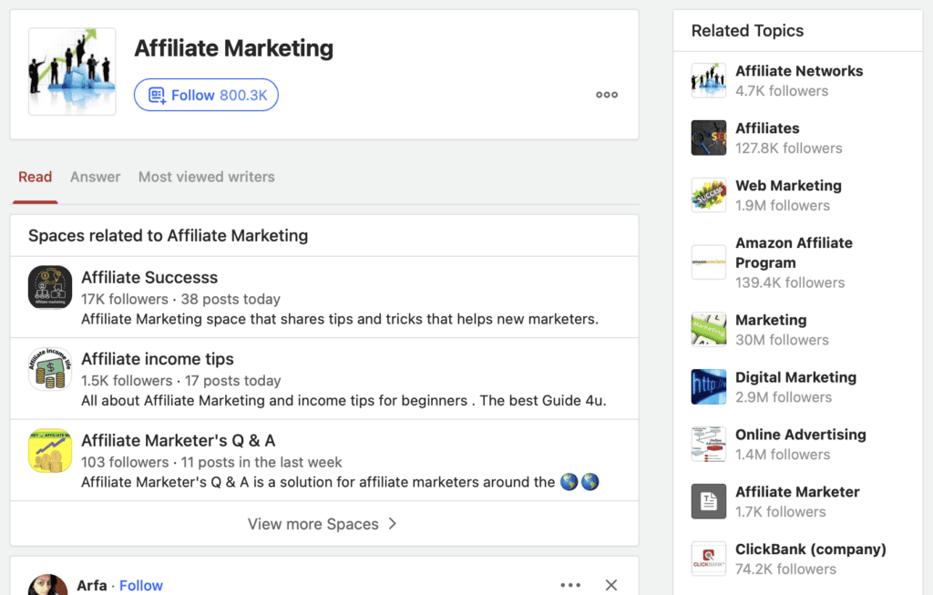The width and height of the screenshot is (933, 595).
Task: Click the Online Advertising topic icon
Action: point(709,444)
